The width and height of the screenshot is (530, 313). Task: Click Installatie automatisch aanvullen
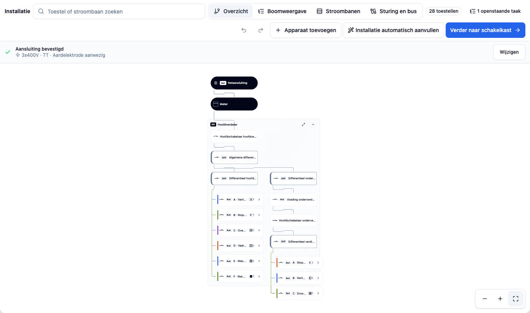[x=393, y=30]
